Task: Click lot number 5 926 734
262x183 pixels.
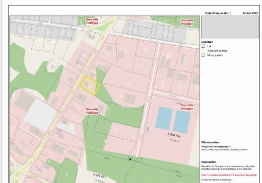Action: 174,135
